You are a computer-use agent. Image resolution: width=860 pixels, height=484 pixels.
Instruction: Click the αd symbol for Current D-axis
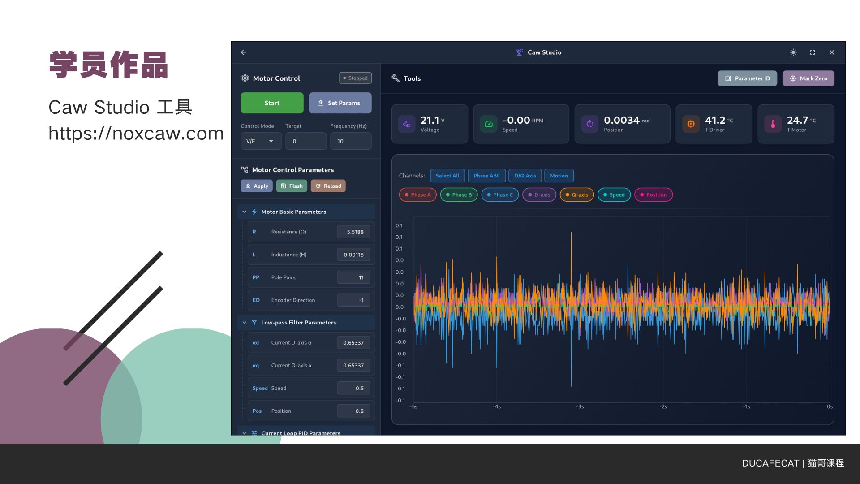click(x=256, y=343)
